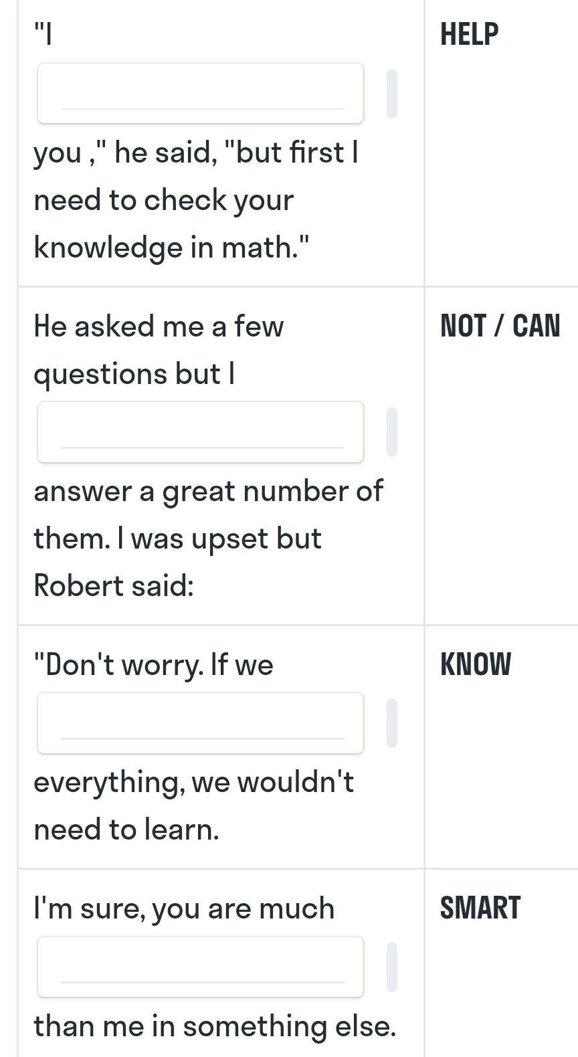The width and height of the screenshot is (578, 1057).
Task: Click the NOT / CAN keyword label
Action: [x=500, y=326]
